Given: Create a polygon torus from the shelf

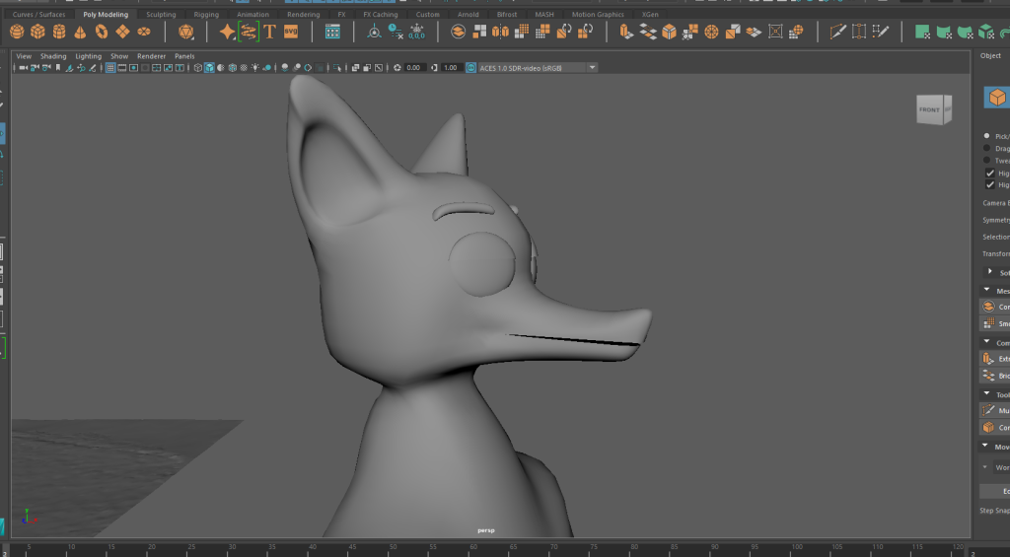Looking at the screenshot, I should pyautogui.click(x=102, y=32).
